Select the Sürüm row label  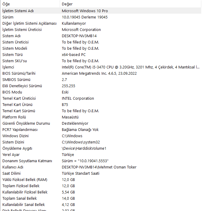pos(8,17)
